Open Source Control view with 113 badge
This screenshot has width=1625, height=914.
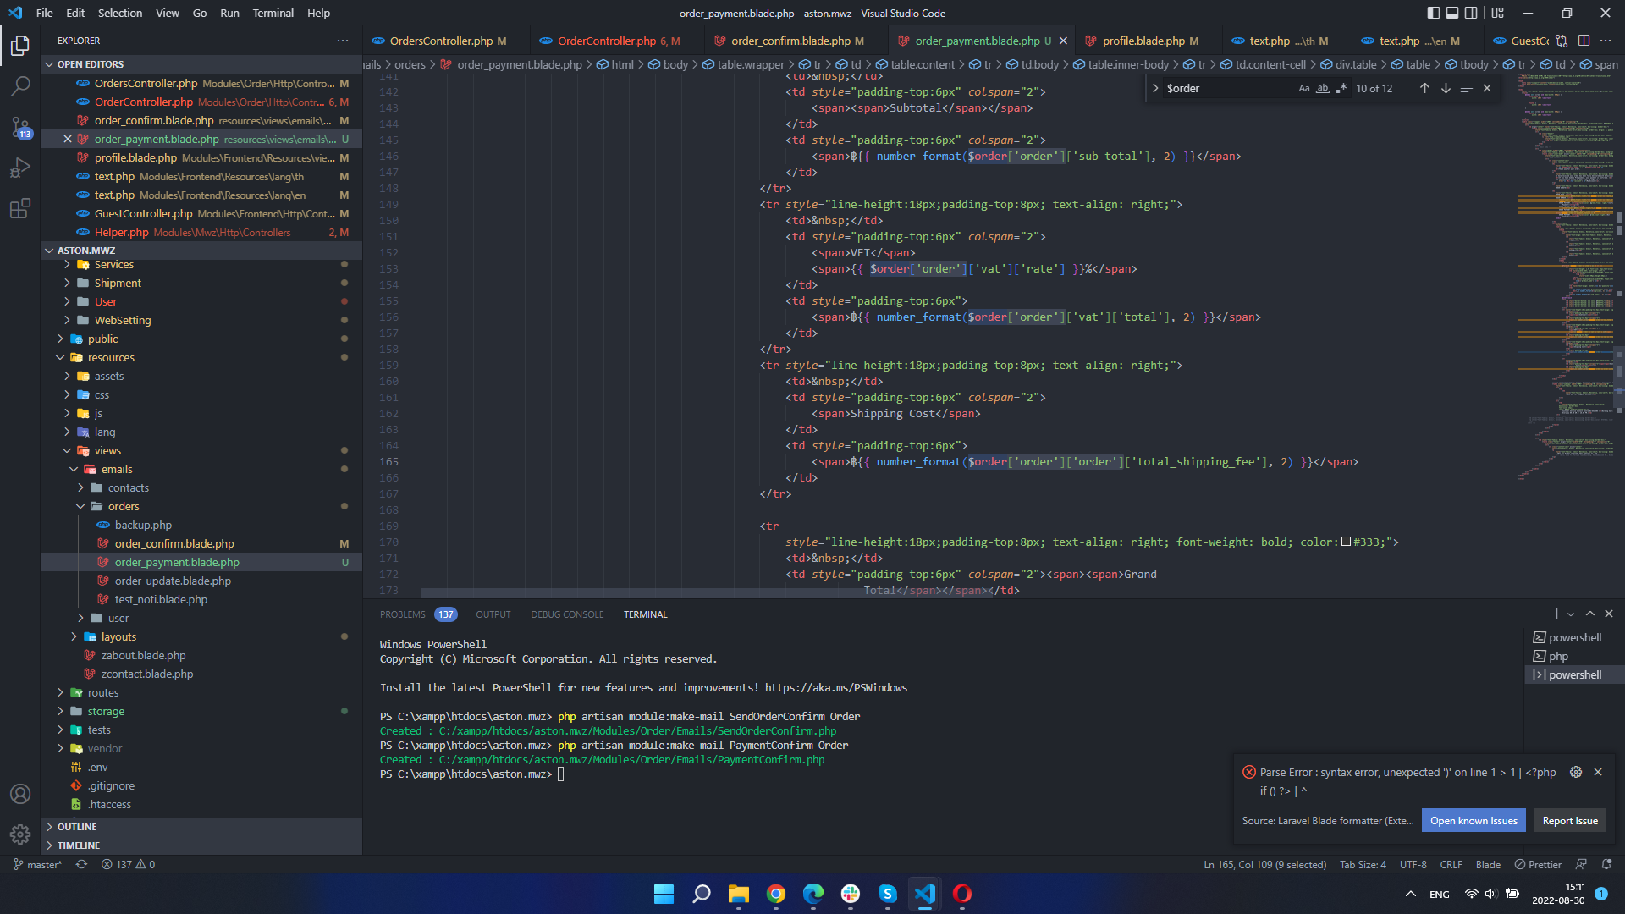coord(20,127)
